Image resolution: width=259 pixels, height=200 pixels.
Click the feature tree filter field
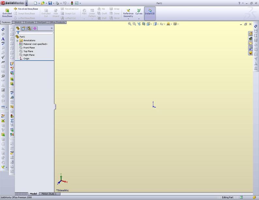coord(35,33)
